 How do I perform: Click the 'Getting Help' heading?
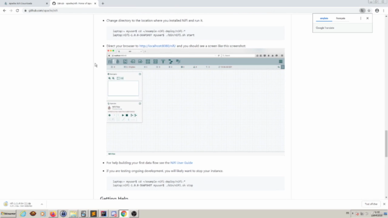tap(114, 198)
